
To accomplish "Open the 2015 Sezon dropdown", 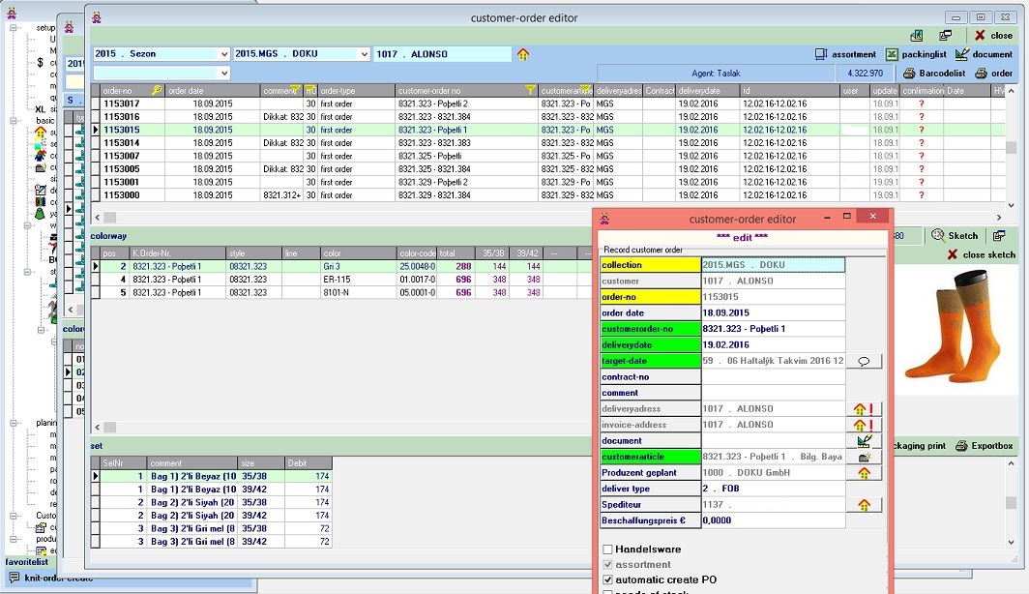I will [223, 54].
